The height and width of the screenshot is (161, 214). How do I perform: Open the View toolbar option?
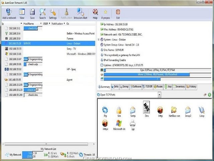(22, 14)
